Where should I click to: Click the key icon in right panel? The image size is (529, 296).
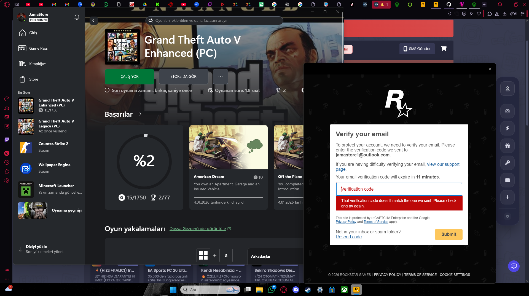point(507,163)
